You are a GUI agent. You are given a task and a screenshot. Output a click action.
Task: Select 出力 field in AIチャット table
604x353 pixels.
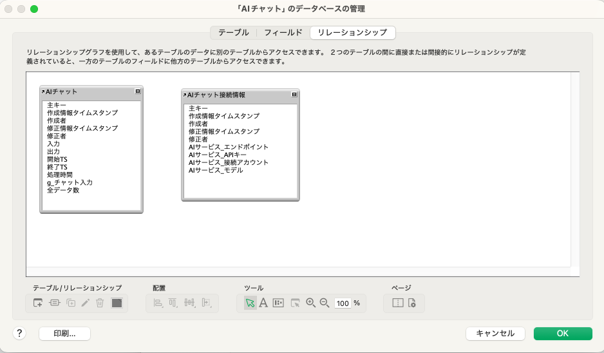(53, 151)
